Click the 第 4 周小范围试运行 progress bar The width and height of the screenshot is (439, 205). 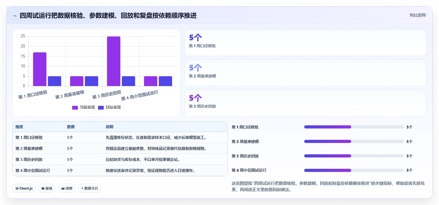click(354, 170)
